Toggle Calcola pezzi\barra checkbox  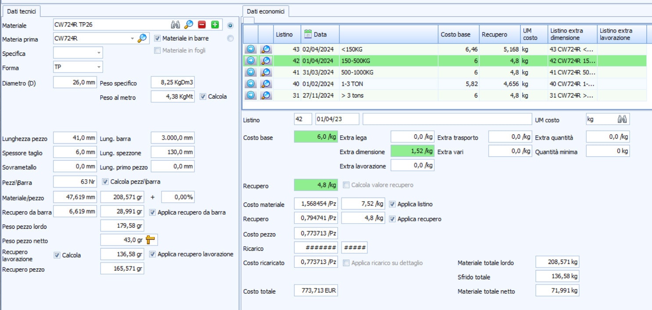105,181
